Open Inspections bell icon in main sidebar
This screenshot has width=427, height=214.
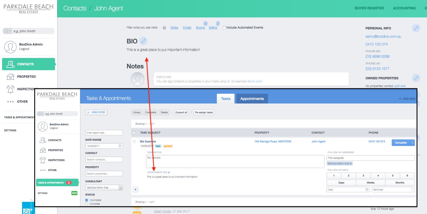10,89
